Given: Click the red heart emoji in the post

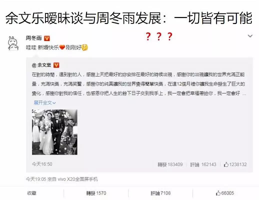Looking at the screenshot, I should pyautogui.click(x=62, y=47).
